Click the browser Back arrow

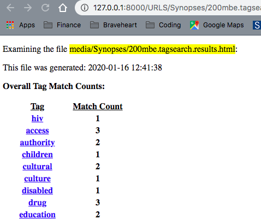point(10,8)
